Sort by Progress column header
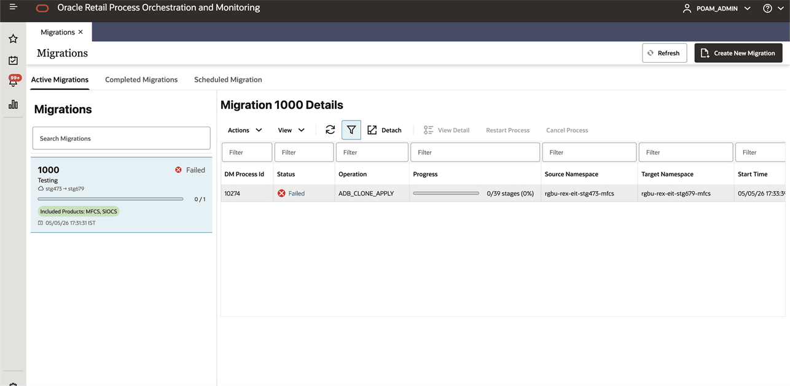790x386 pixels. (x=425, y=174)
